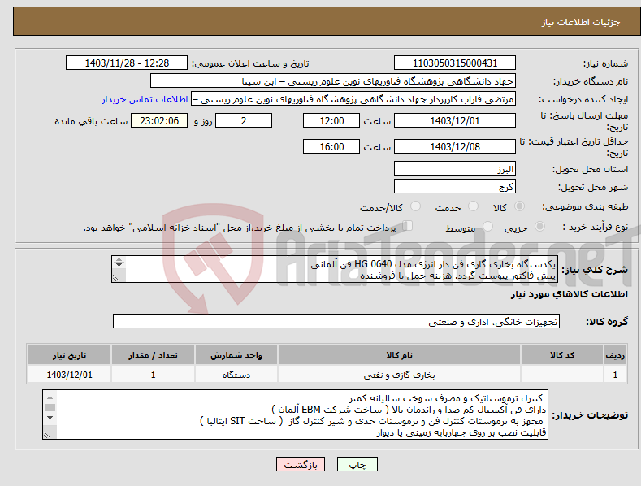
Task: Click the گروه کالا field
Action: point(336,322)
